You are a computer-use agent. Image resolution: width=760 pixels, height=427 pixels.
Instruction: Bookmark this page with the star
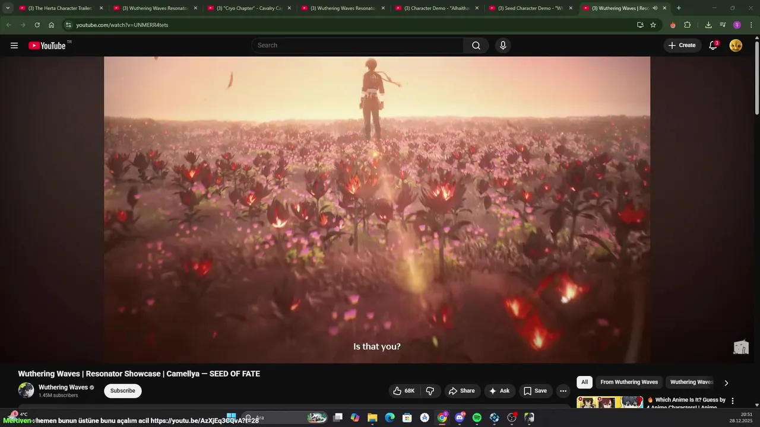(x=653, y=25)
